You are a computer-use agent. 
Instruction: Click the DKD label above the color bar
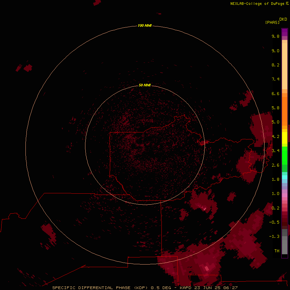coord(283,19)
